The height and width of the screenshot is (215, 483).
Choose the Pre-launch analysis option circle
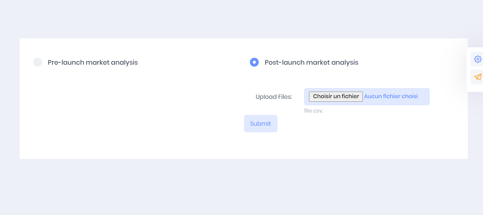coord(38,62)
